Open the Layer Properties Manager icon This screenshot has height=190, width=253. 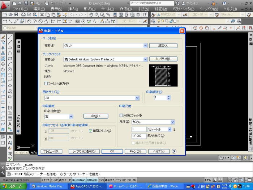coord(153,21)
